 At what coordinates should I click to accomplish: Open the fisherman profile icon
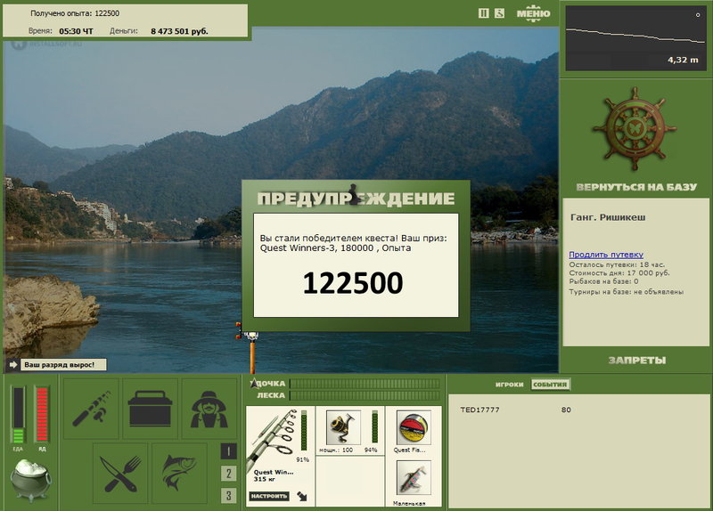click(209, 409)
